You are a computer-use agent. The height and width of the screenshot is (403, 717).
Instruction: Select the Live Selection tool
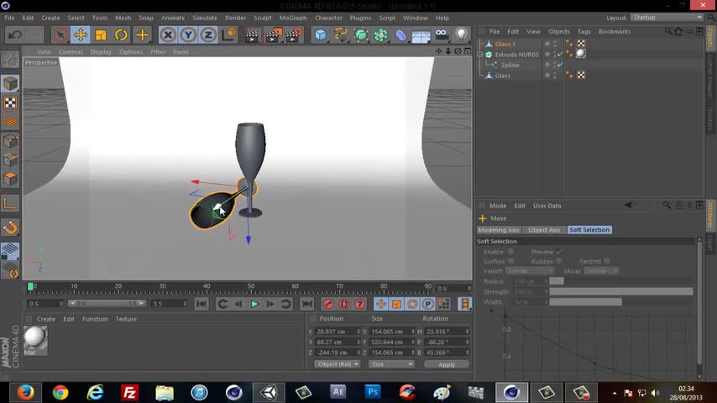(x=60, y=34)
